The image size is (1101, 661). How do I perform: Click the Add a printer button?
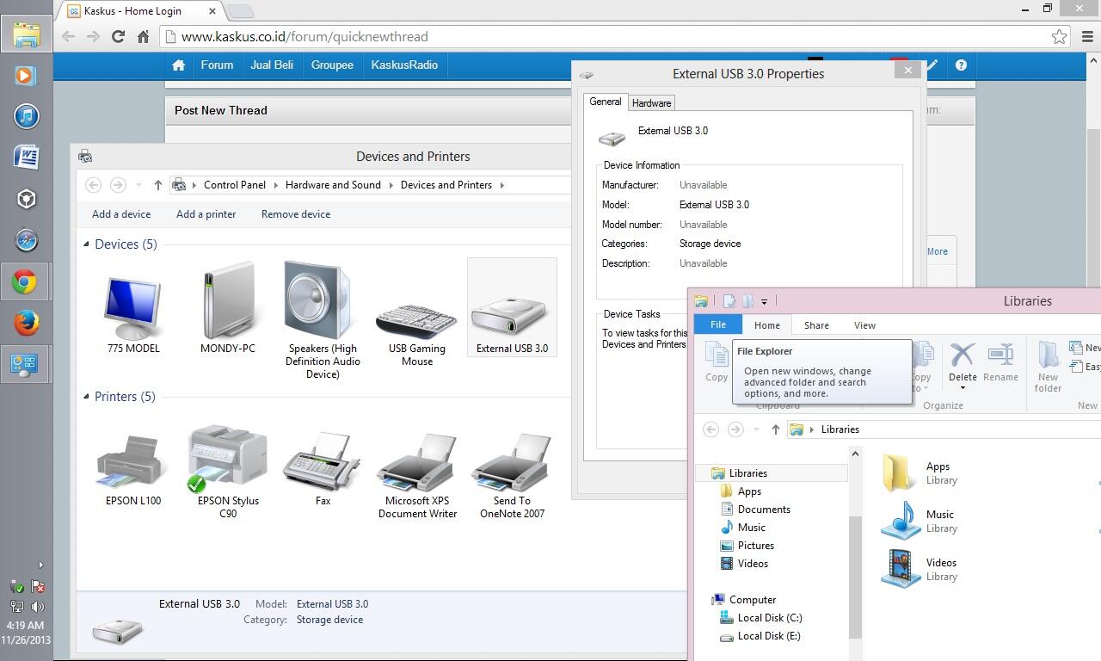point(206,214)
